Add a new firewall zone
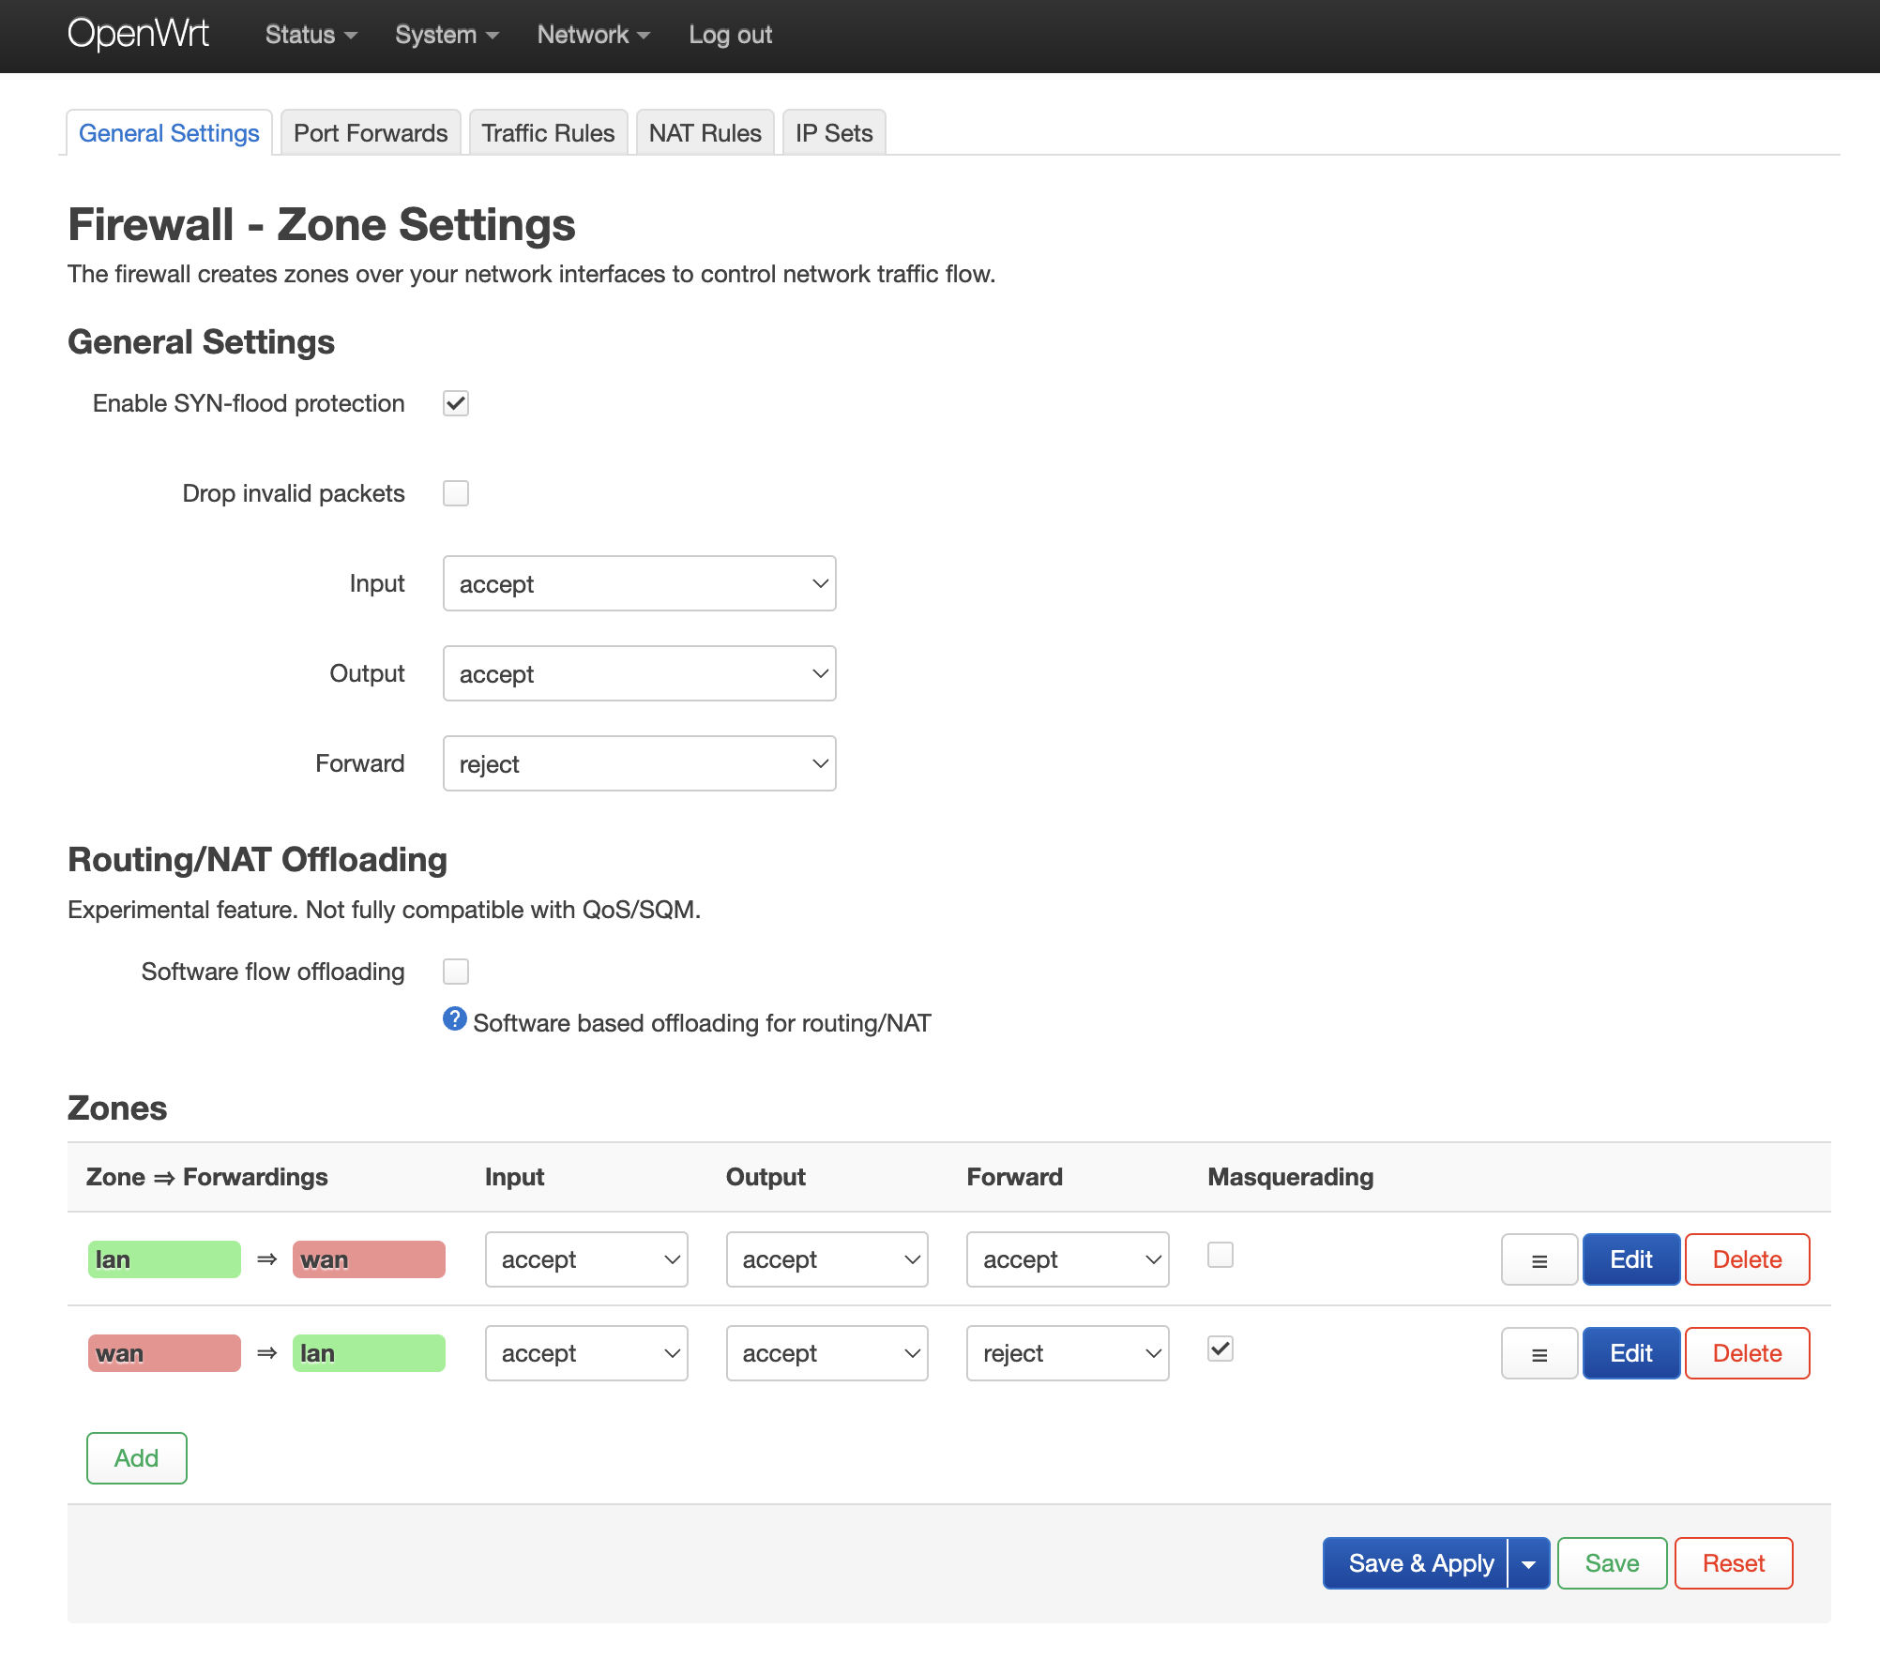The height and width of the screenshot is (1673, 1880). (x=136, y=1458)
